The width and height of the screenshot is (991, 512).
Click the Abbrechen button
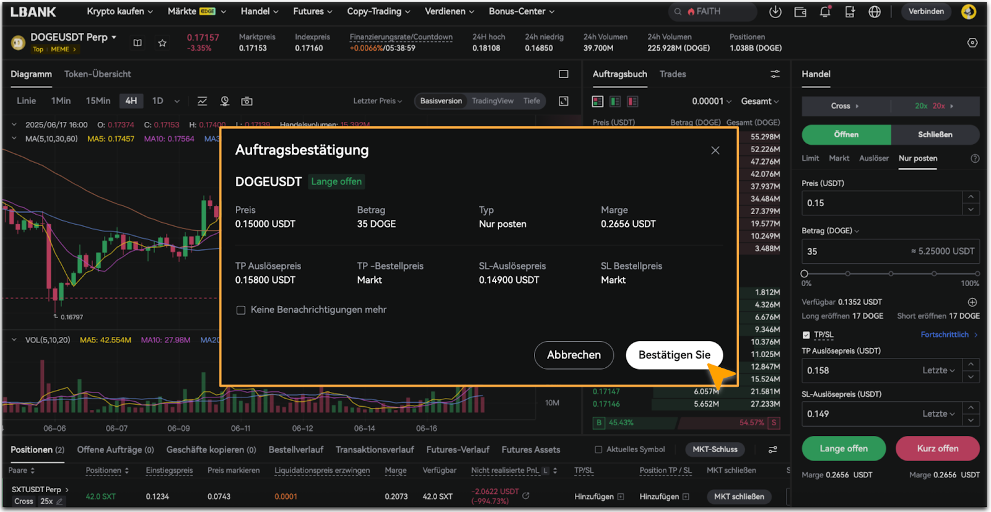[x=574, y=355]
